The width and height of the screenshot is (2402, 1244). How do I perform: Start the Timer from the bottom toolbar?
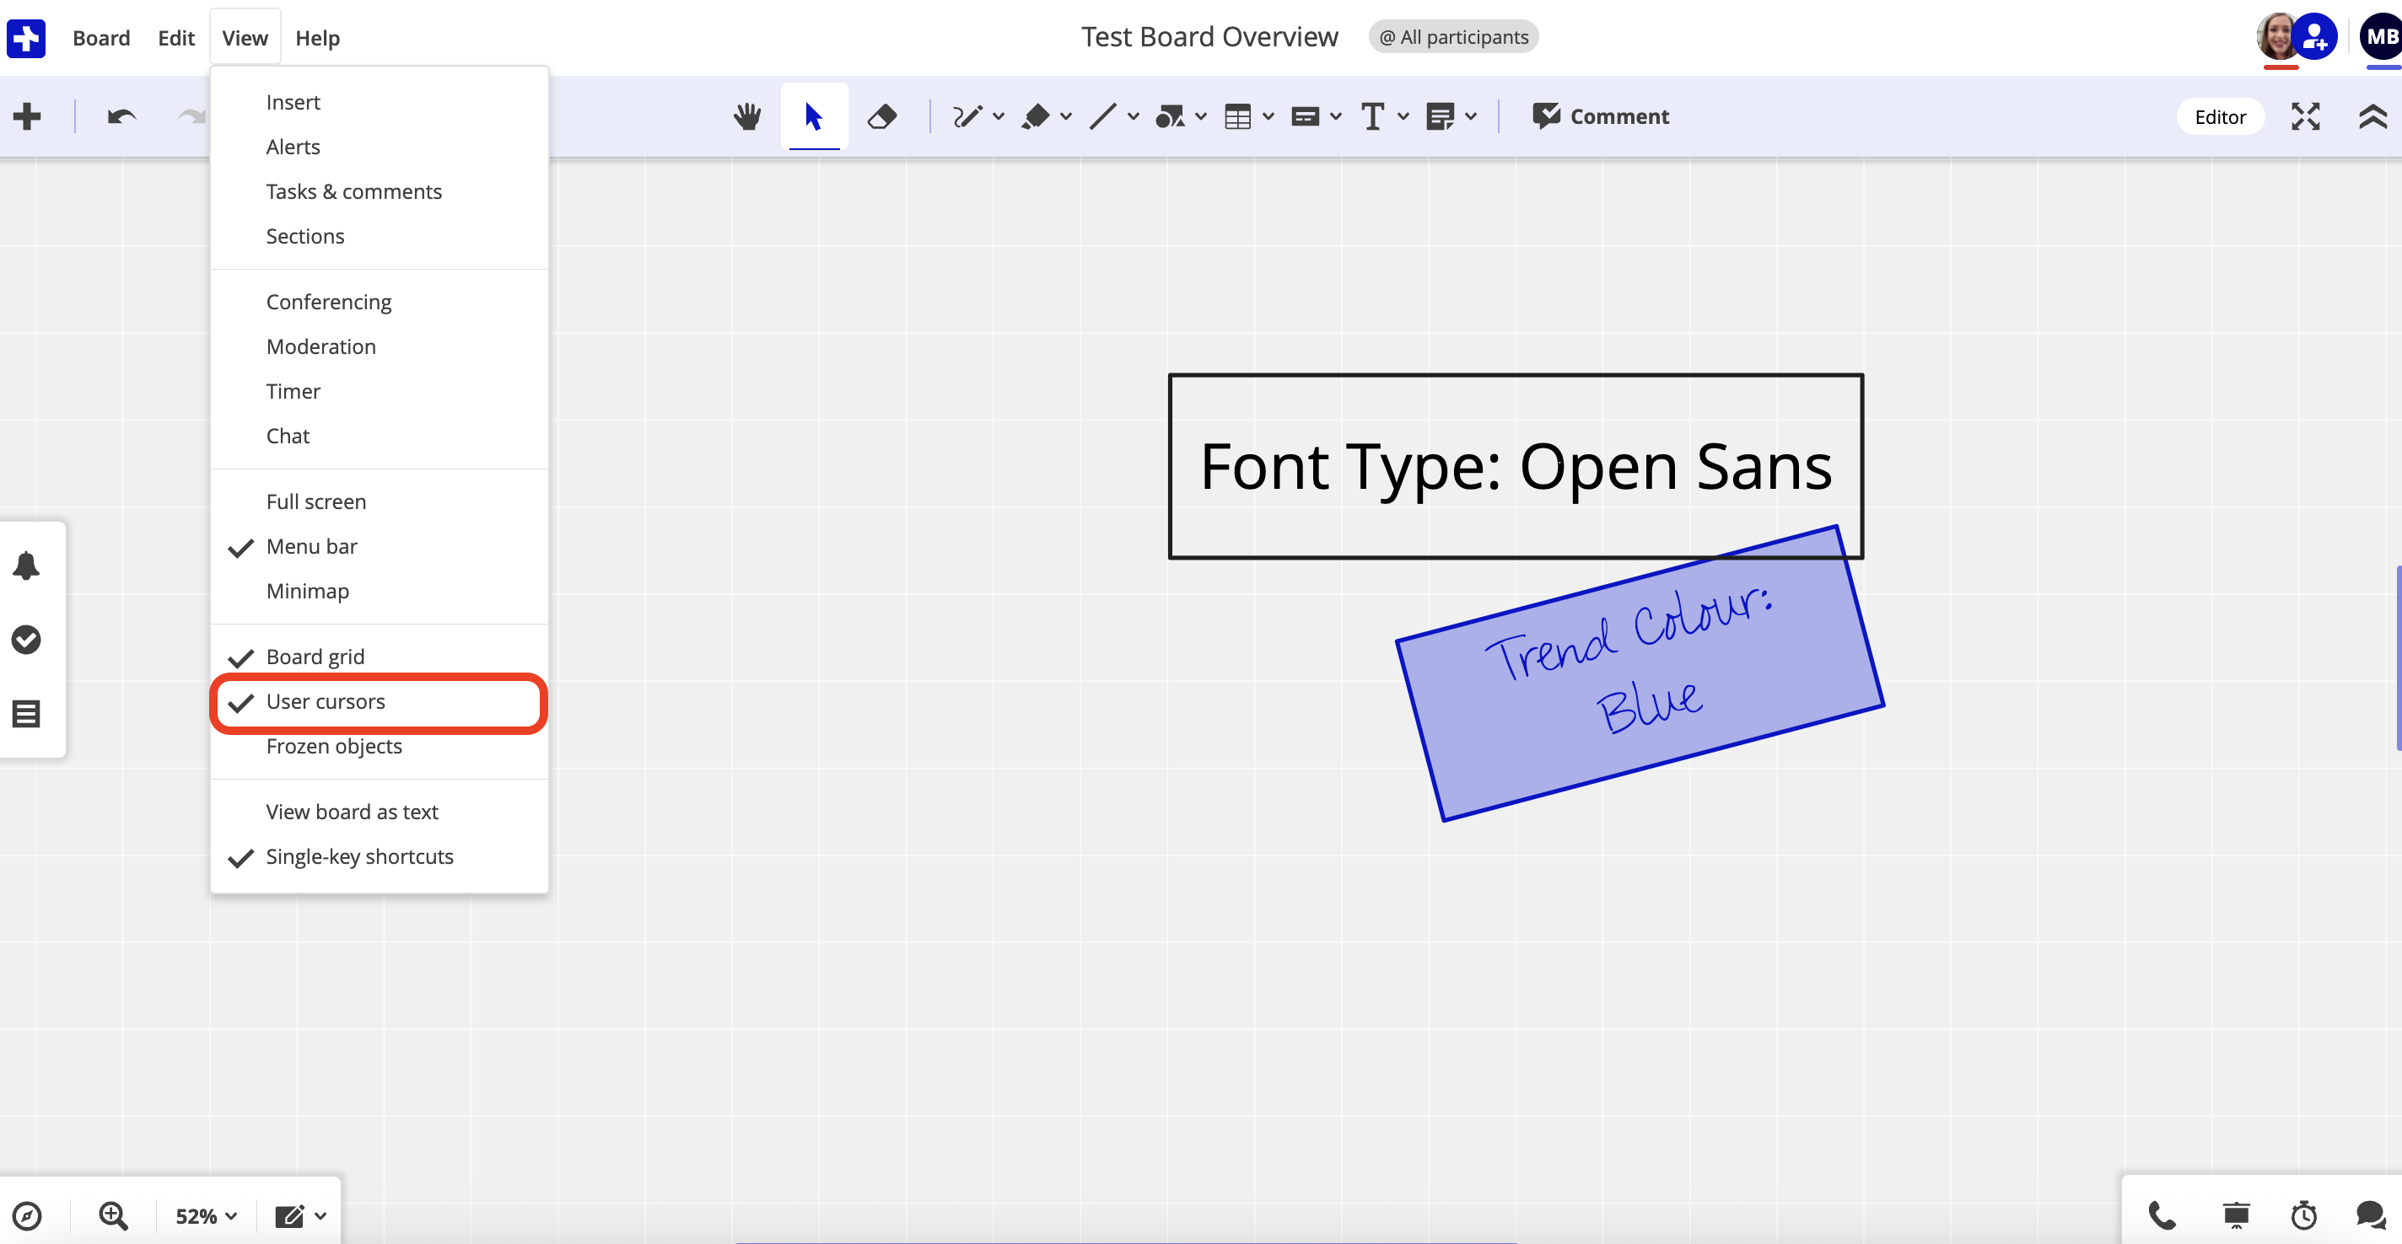(x=2303, y=1215)
